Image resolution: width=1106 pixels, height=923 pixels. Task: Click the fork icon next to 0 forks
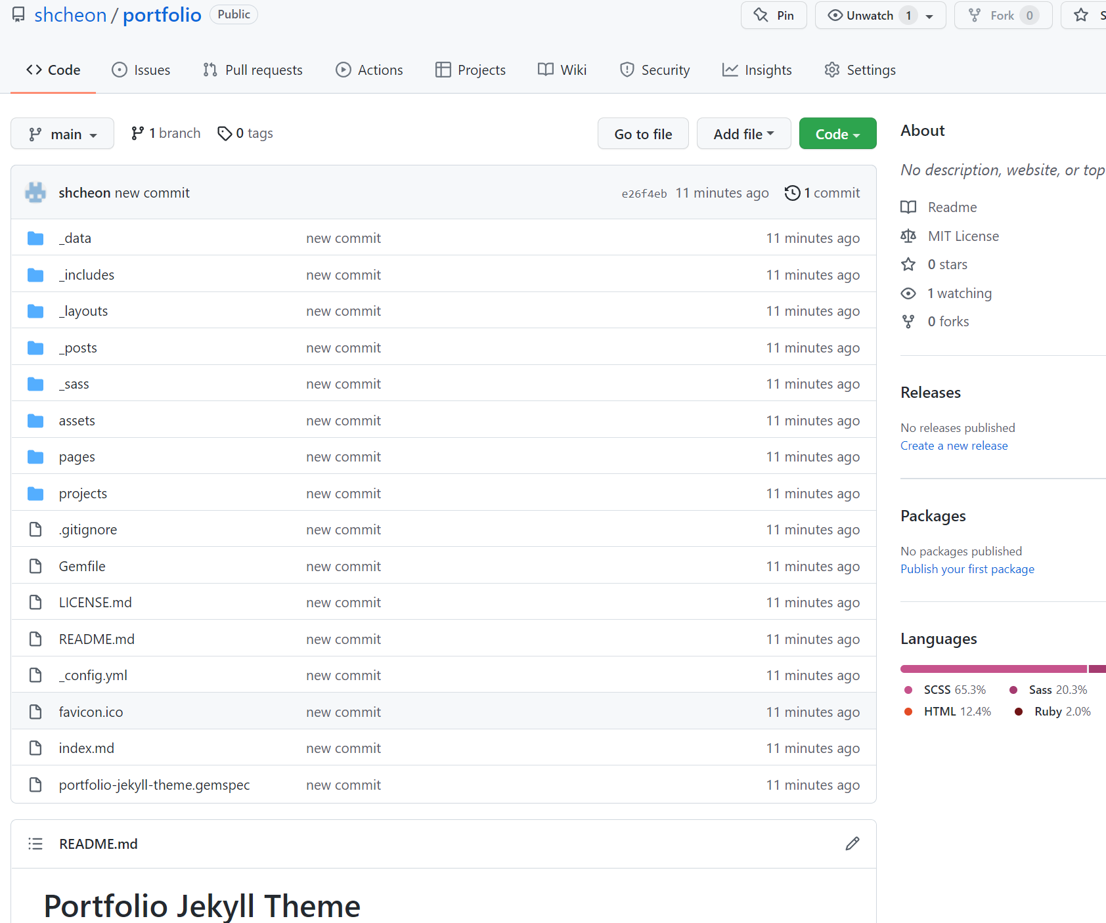[908, 322]
